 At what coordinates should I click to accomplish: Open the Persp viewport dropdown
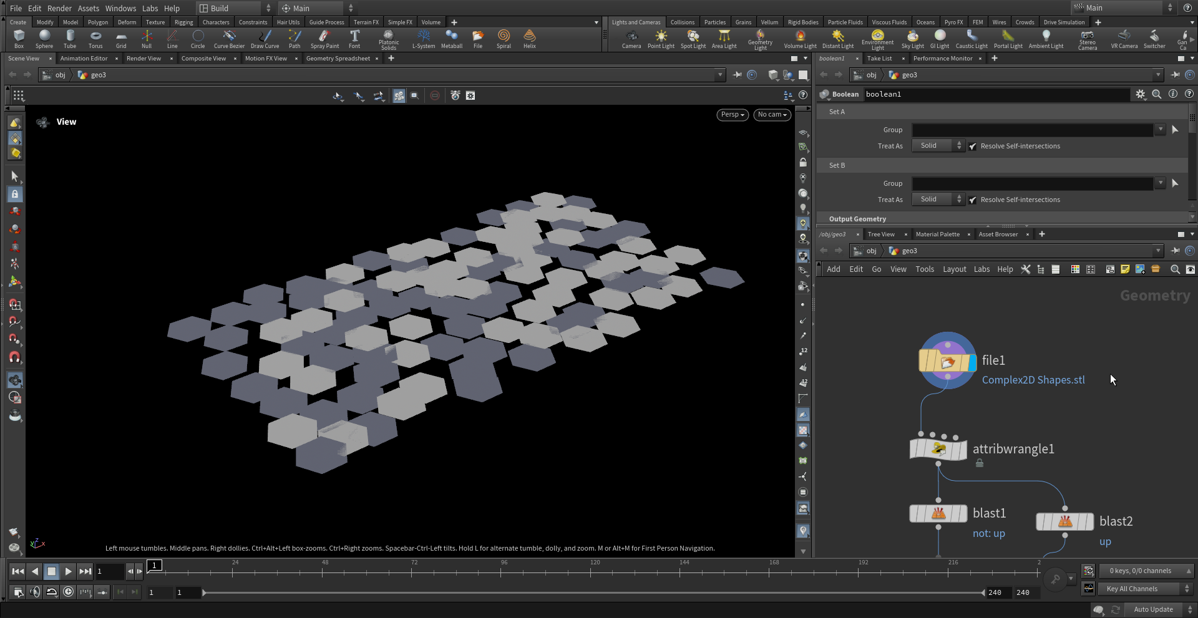point(733,115)
